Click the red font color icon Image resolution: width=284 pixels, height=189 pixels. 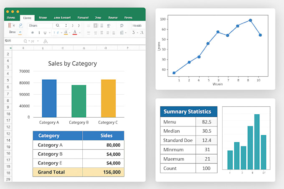(x=74, y=32)
